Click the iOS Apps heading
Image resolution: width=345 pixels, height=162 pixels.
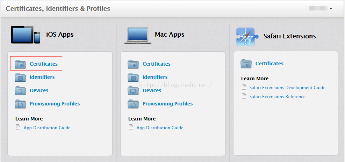[60, 35]
